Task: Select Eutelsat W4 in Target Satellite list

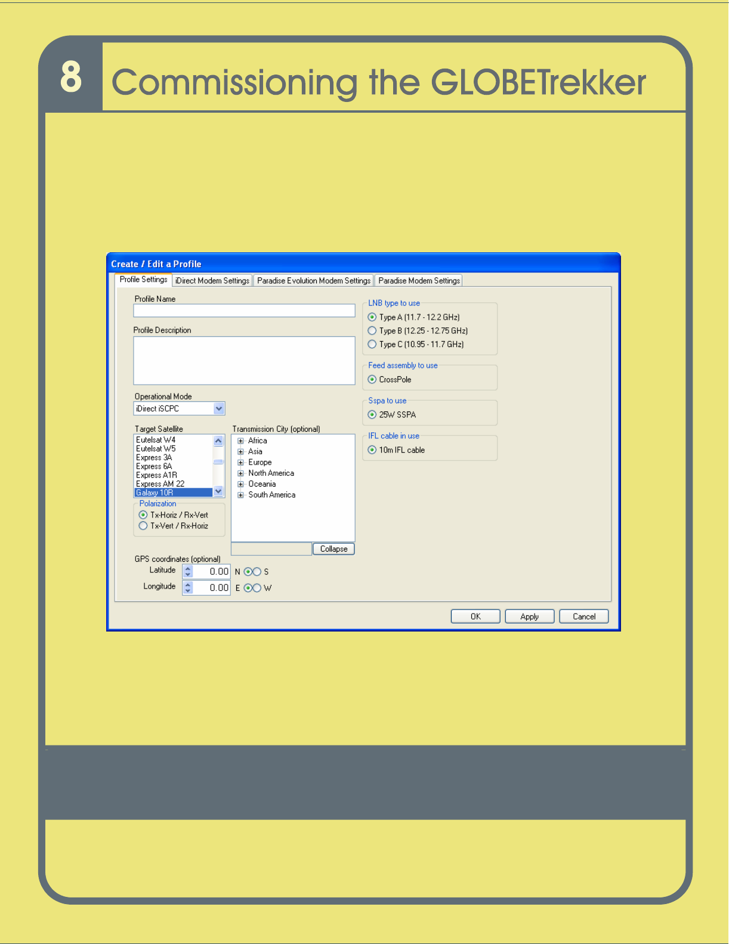Action: 173,440
